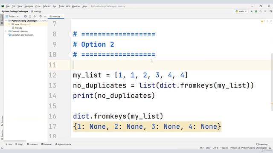This screenshot has height=153, width=273.
Task: Open the main run configuration dropdown
Action: 241,11
